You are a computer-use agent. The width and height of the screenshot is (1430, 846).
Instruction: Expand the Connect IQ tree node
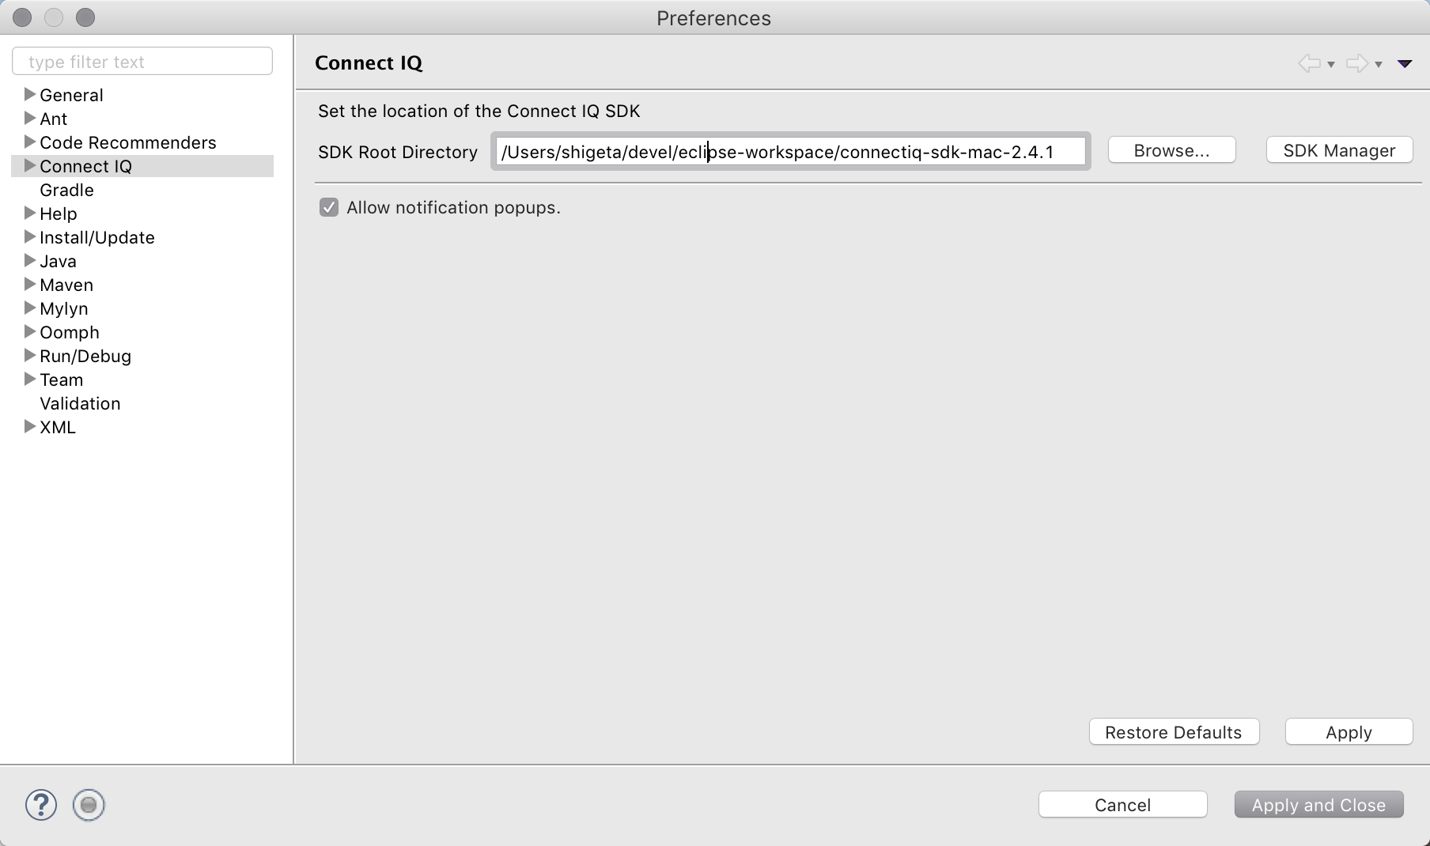30,166
